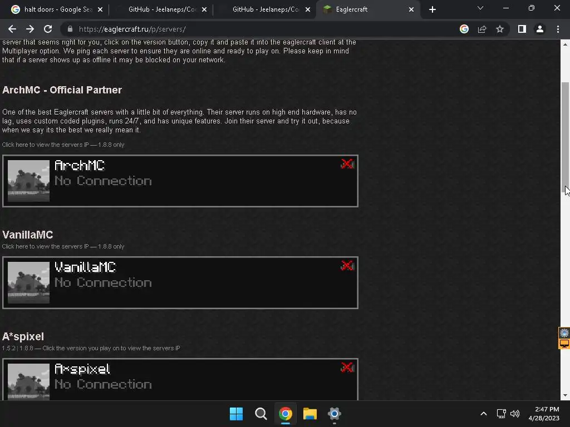Click the VanillaMC server thumbnail
The width and height of the screenshot is (570, 427).
(29, 282)
